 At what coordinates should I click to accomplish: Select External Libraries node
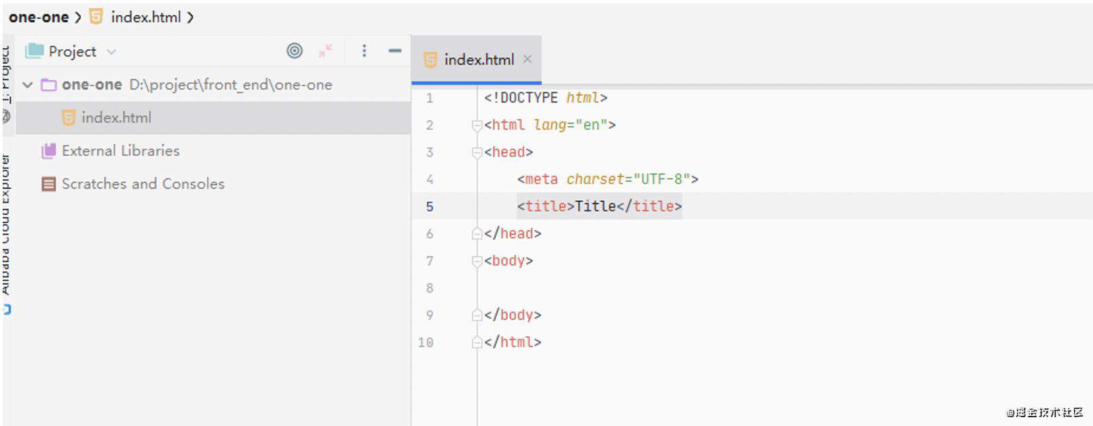[x=120, y=151]
